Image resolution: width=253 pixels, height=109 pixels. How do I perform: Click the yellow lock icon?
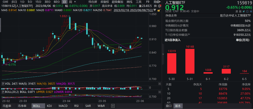pos(159,10)
